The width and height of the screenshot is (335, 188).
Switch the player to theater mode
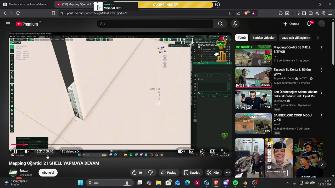213,151
